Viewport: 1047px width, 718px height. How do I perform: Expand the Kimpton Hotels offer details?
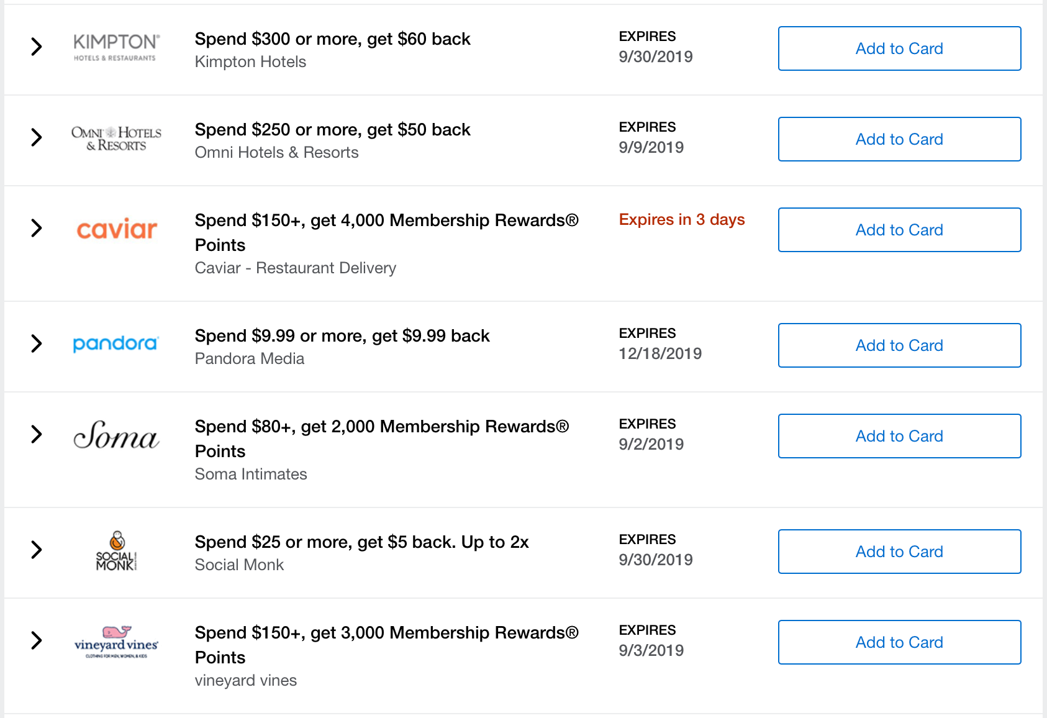point(37,47)
